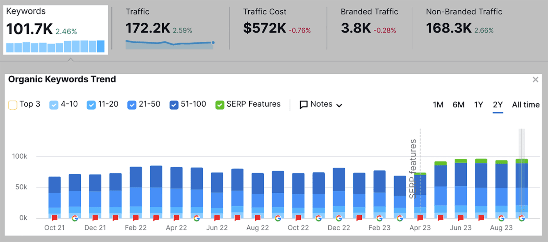Uncheck the 4-10 positions checkbox

[54, 105]
